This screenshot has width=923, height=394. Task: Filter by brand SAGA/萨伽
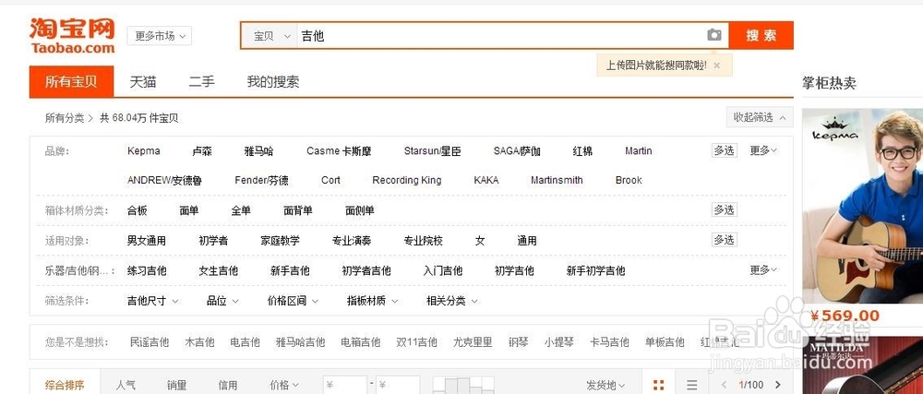(517, 151)
